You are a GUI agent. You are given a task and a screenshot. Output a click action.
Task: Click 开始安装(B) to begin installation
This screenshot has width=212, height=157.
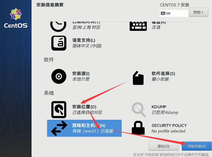coord(196,146)
